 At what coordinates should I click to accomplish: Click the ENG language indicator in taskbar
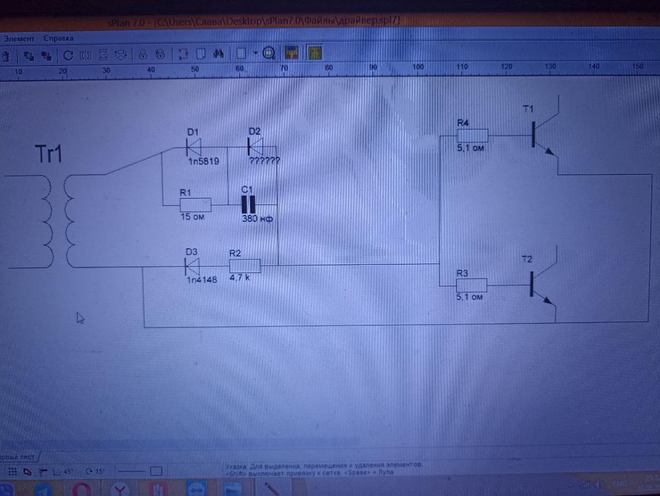click(x=620, y=484)
